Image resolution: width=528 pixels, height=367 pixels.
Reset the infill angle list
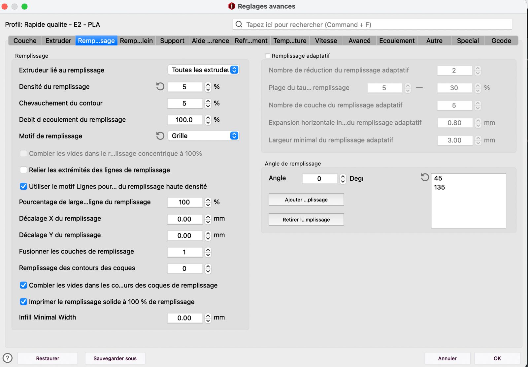(x=425, y=177)
